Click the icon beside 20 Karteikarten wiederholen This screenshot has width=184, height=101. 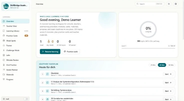[x=47, y=99]
